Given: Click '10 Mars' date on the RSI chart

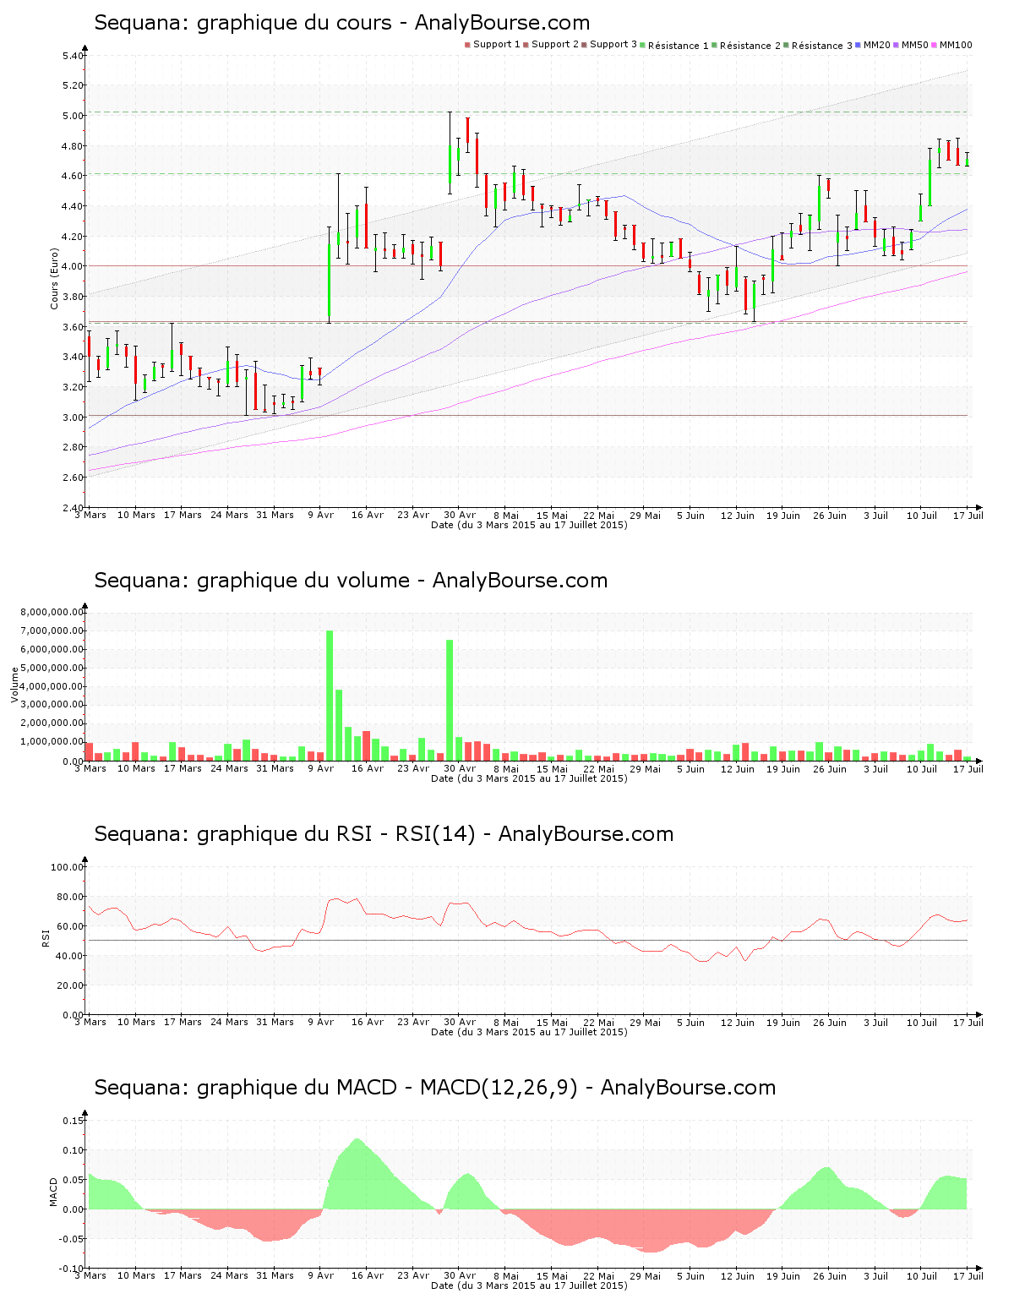Looking at the screenshot, I should [136, 1022].
